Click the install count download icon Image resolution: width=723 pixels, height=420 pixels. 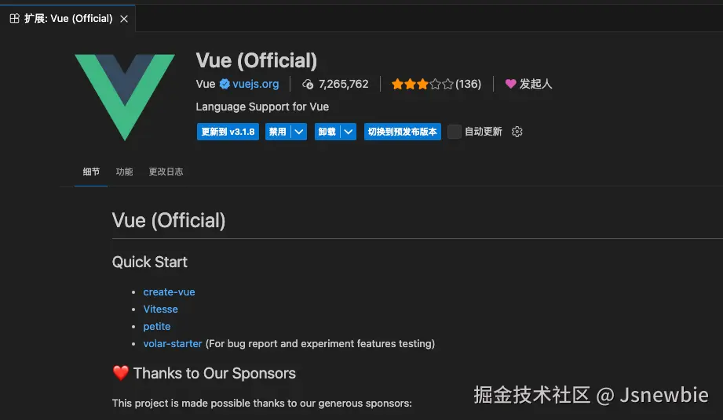(309, 84)
